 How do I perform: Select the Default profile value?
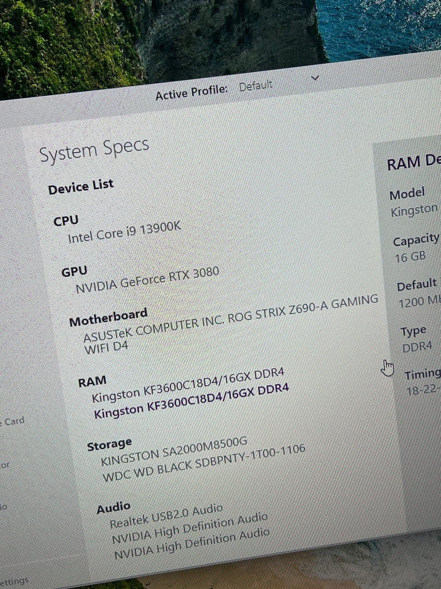pyautogui.click(x=256, y=86)
